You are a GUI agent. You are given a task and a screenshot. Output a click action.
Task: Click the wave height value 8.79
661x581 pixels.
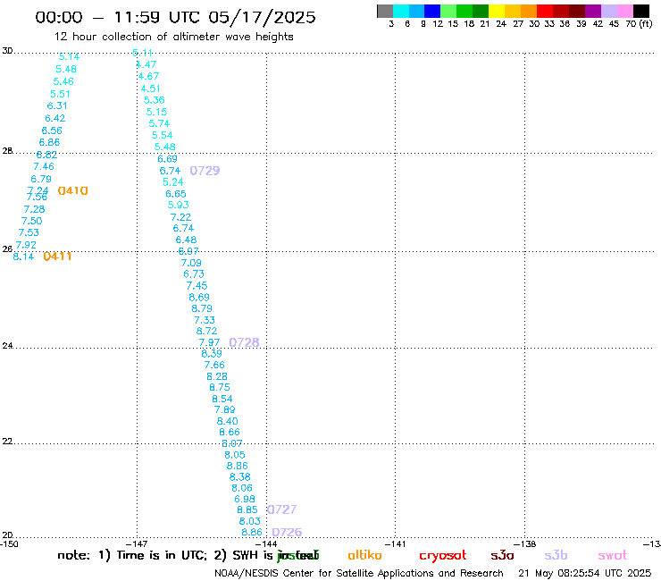[x=202, y=308]
